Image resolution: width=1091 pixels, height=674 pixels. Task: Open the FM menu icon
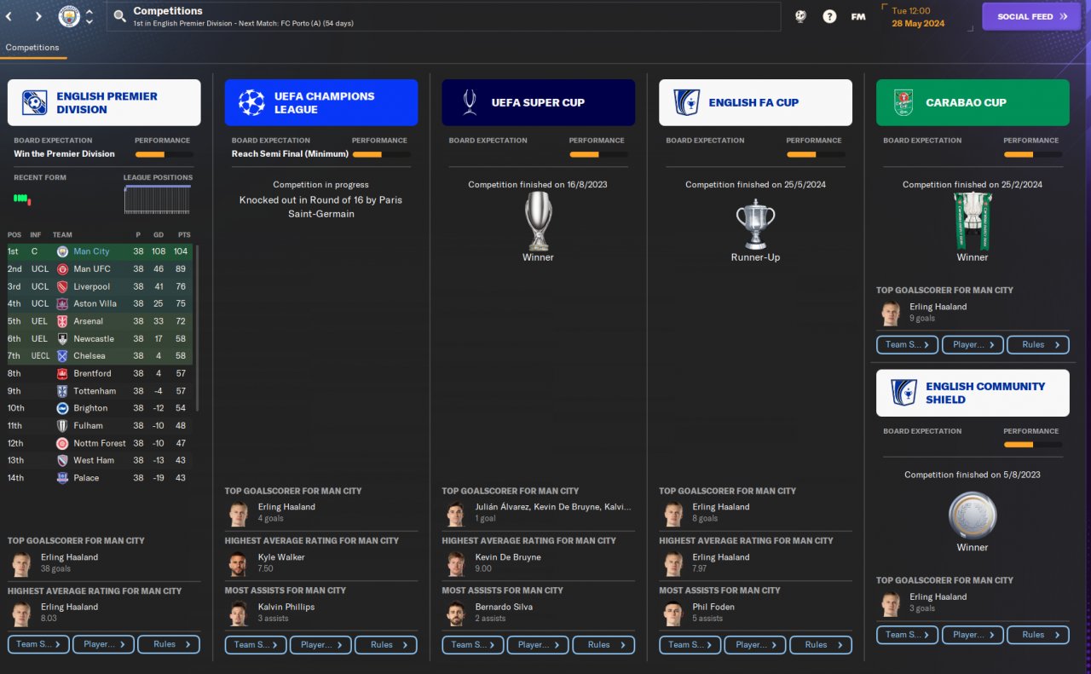pos(858,16)
